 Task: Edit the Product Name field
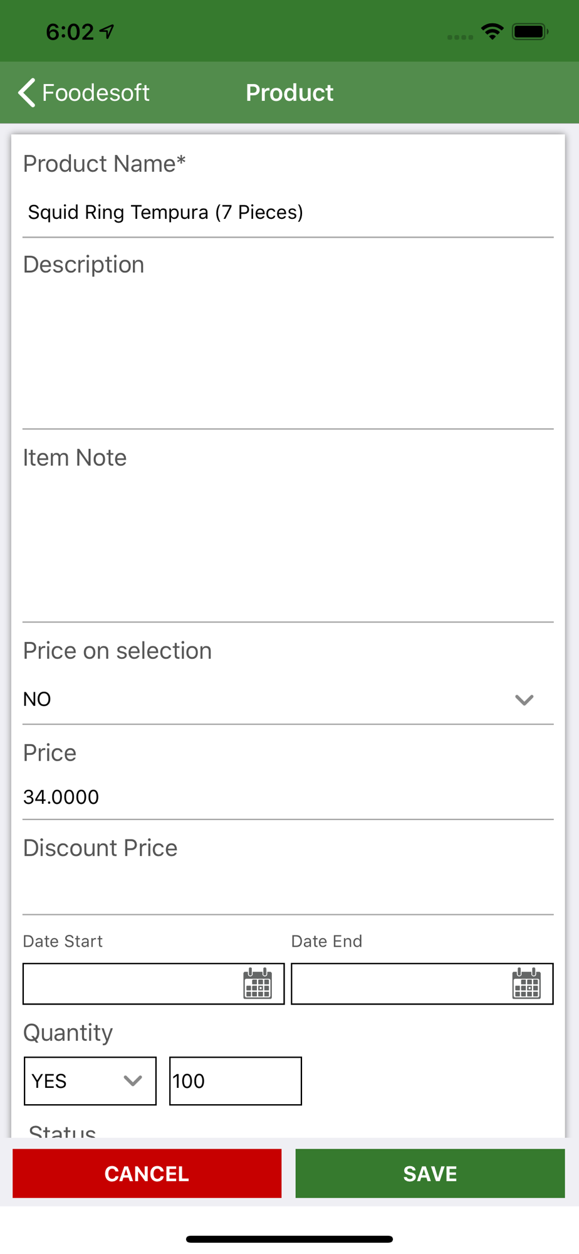click(288, 213)
